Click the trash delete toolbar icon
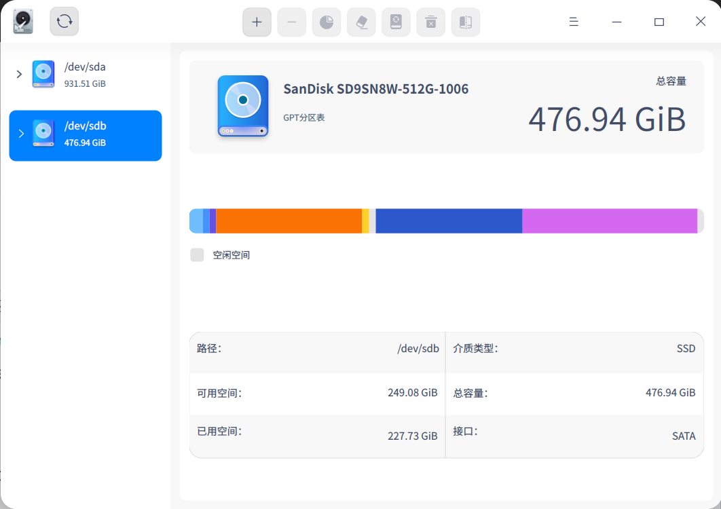 click(430, 22)
